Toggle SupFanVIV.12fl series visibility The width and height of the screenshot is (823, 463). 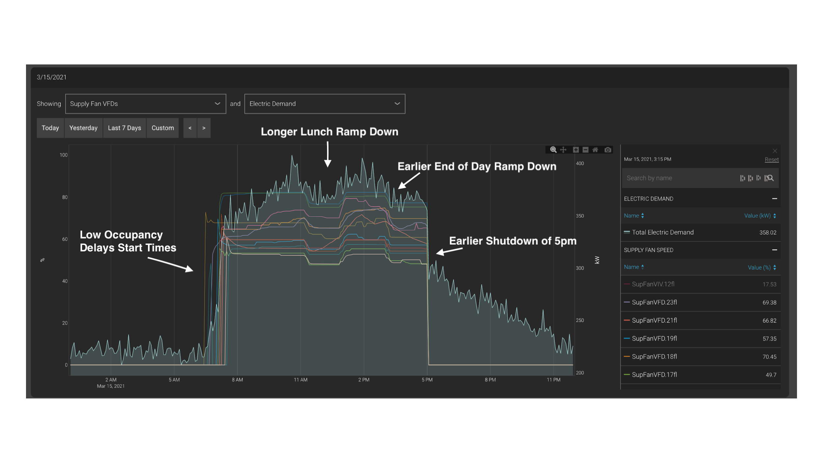tap(653, 284)
